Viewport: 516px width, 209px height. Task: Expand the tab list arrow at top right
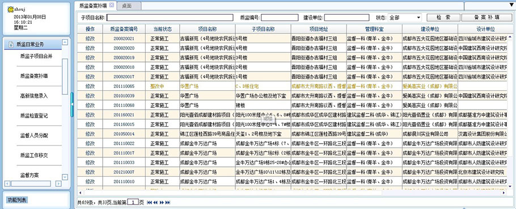(511, 5)
